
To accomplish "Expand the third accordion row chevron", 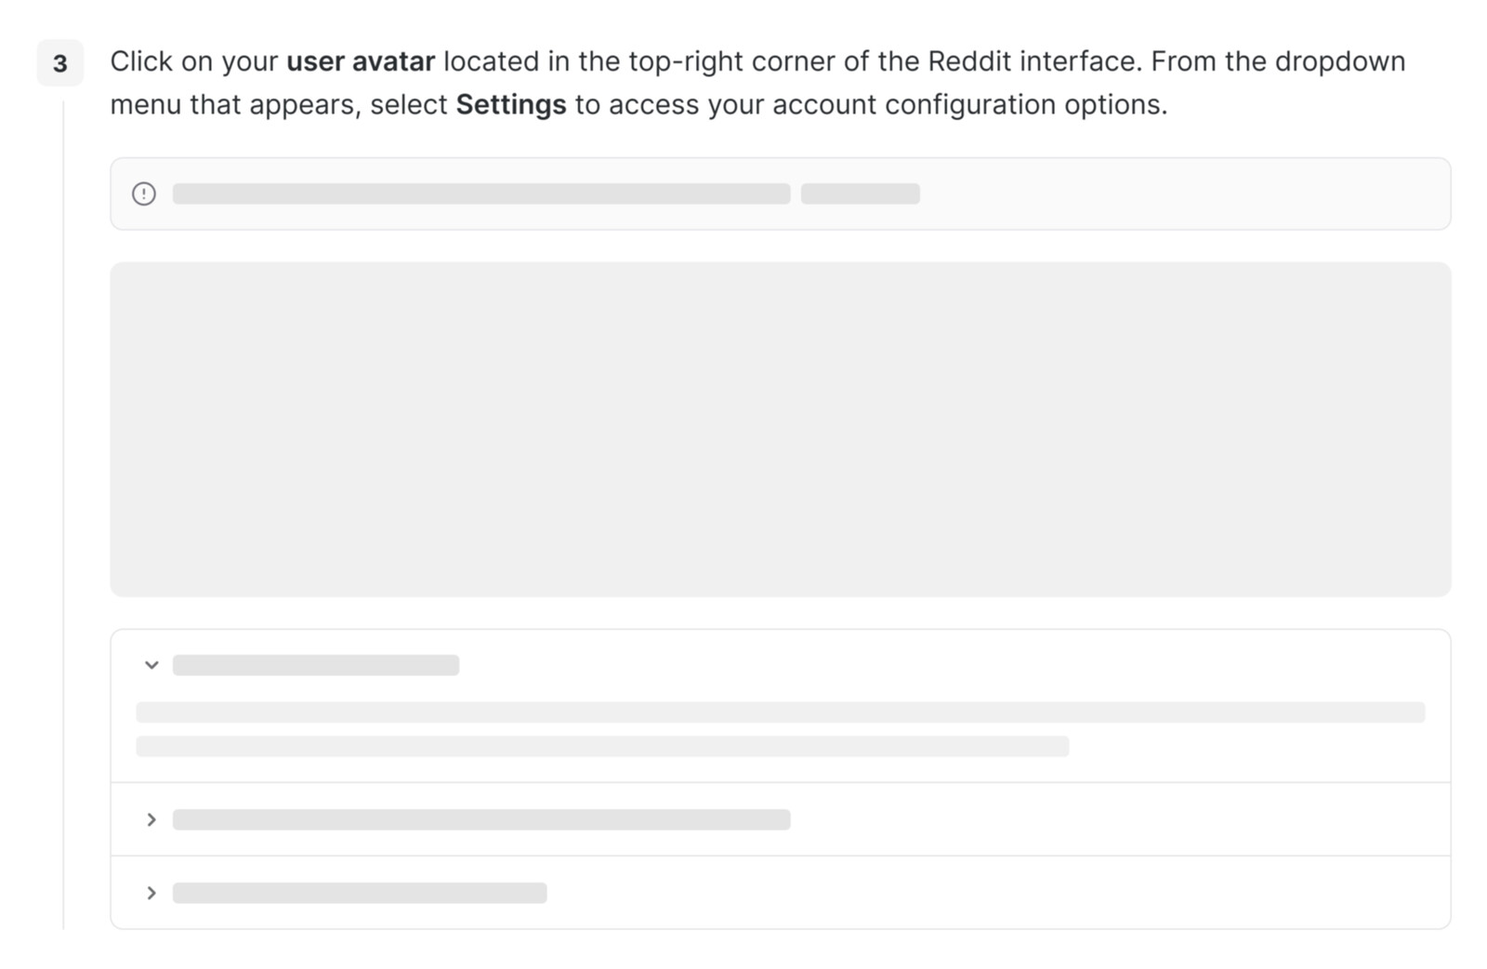I will 151,893.
